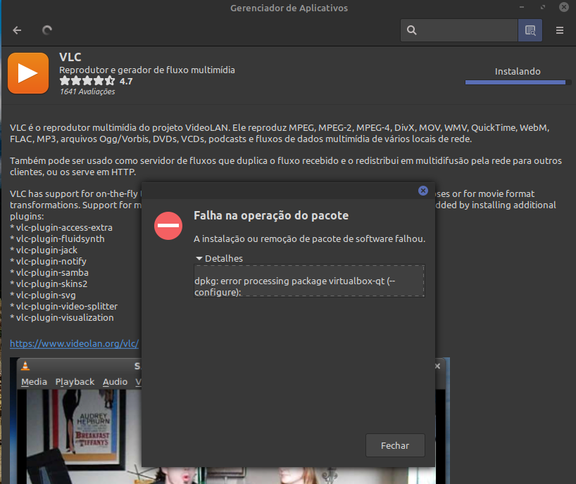Focus the search input field
Image resolution: width=576 pixels, height=484 pixels.
pyautogui.click(x=459, y=30)
